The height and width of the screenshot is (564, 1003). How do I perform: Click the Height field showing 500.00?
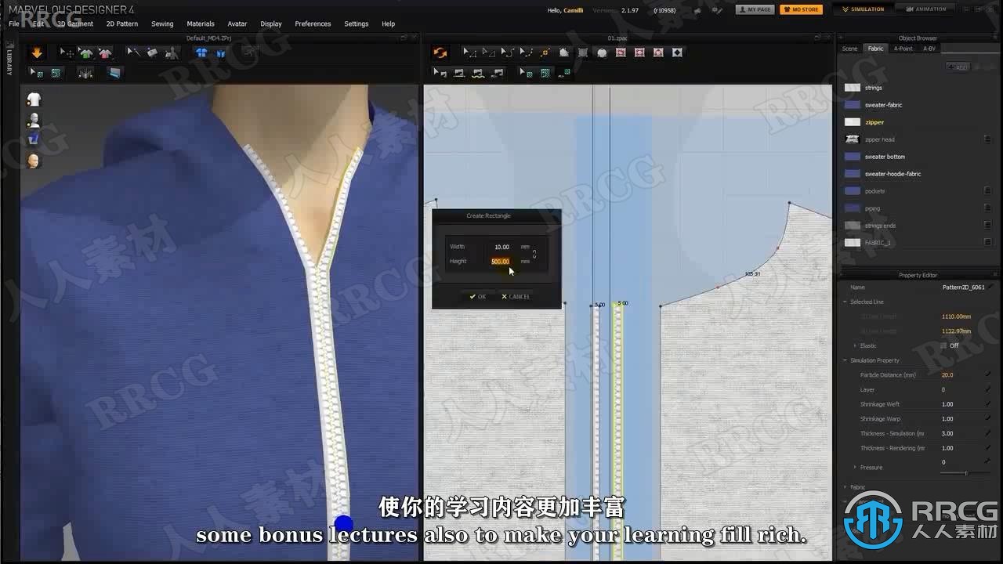(x=500, y=262)
